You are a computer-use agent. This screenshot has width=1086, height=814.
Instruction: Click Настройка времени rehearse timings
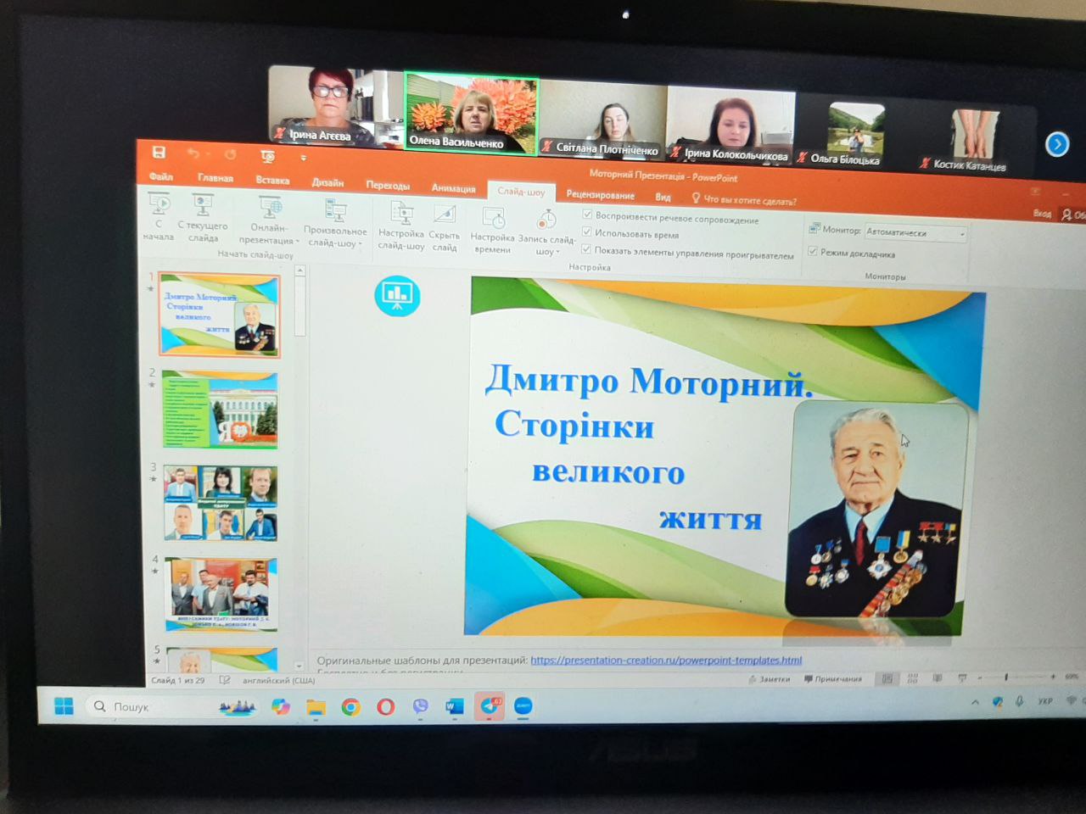pyautogui.click(x=492, y=230)
